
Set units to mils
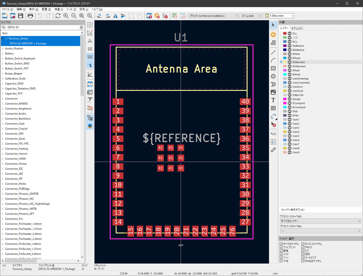point(90,48)
